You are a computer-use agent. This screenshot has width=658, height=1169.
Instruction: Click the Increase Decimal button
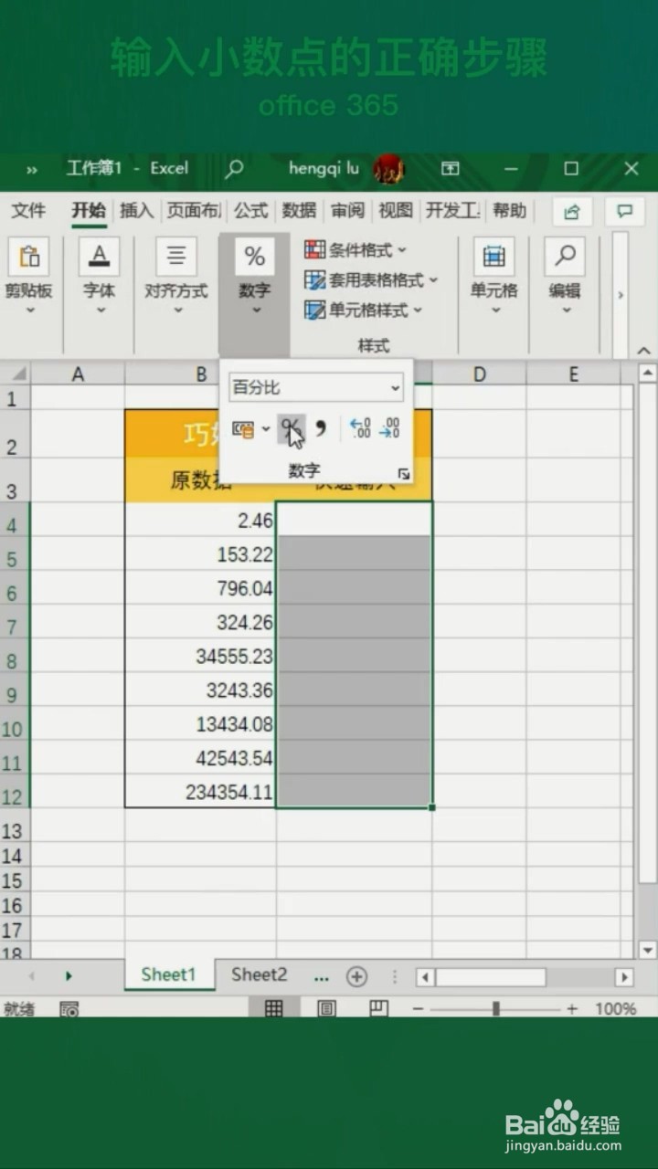pos(361,428)
